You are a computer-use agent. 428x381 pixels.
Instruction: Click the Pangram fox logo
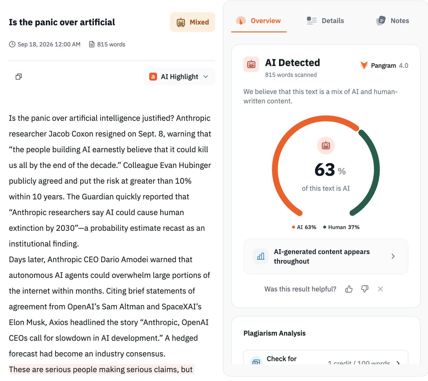pyautogui.click(x=364, y=65)
